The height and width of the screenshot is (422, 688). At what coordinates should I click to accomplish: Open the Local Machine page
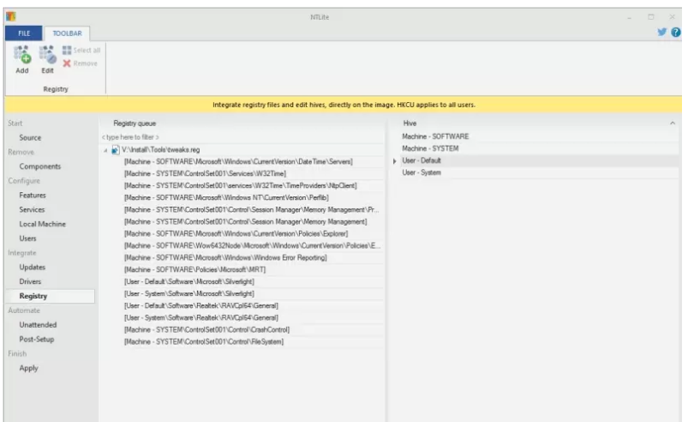pos(42,224)
